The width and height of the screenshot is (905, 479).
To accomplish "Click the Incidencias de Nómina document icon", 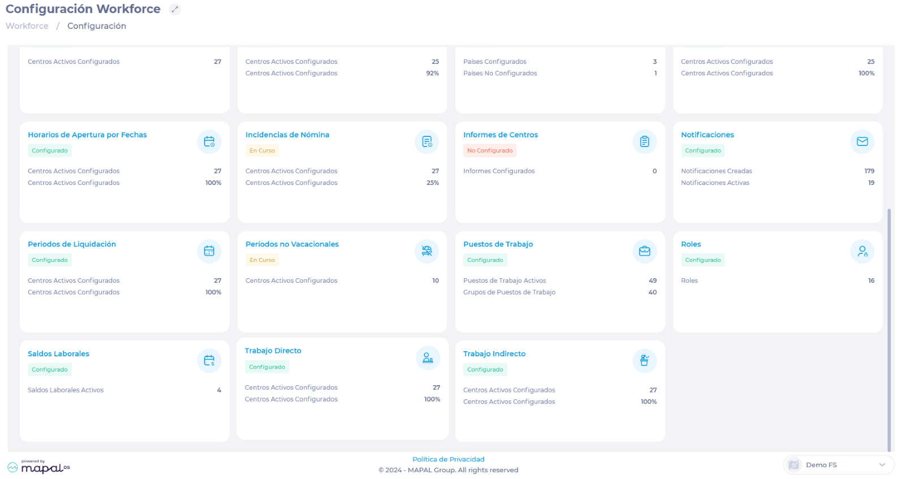I will (x=426, y=141).
